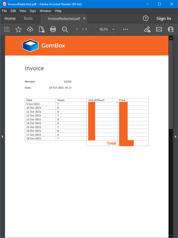
Task: Expand the right tools pane
Action: point(175,136)
